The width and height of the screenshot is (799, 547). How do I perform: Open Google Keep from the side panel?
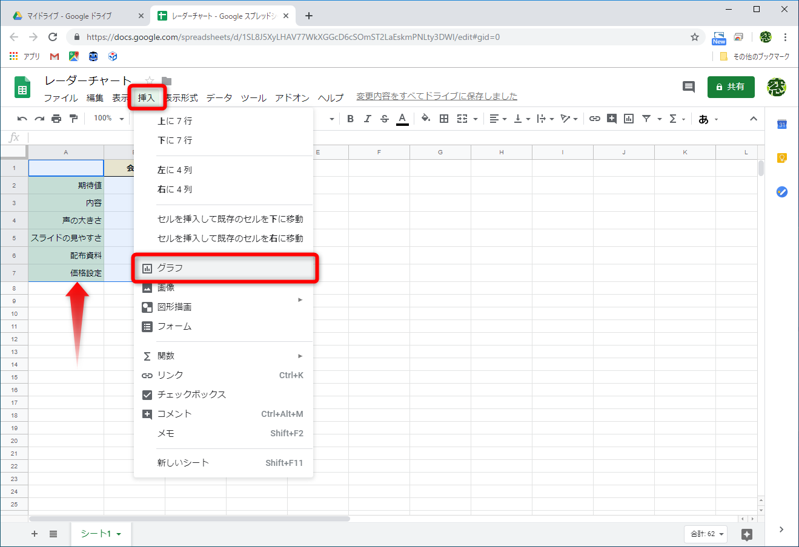tap(781, 158)
